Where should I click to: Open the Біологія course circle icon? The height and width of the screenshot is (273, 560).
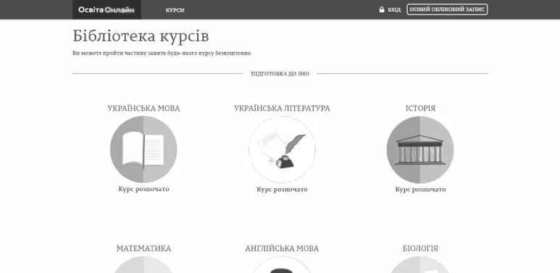[420, 264]
